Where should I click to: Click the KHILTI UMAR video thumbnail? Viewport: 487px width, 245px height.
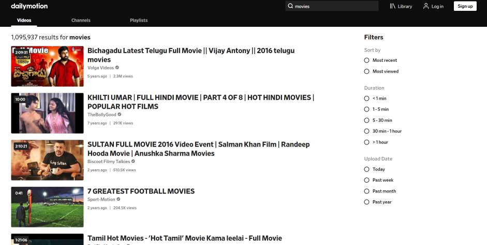(x=47, y=113)
